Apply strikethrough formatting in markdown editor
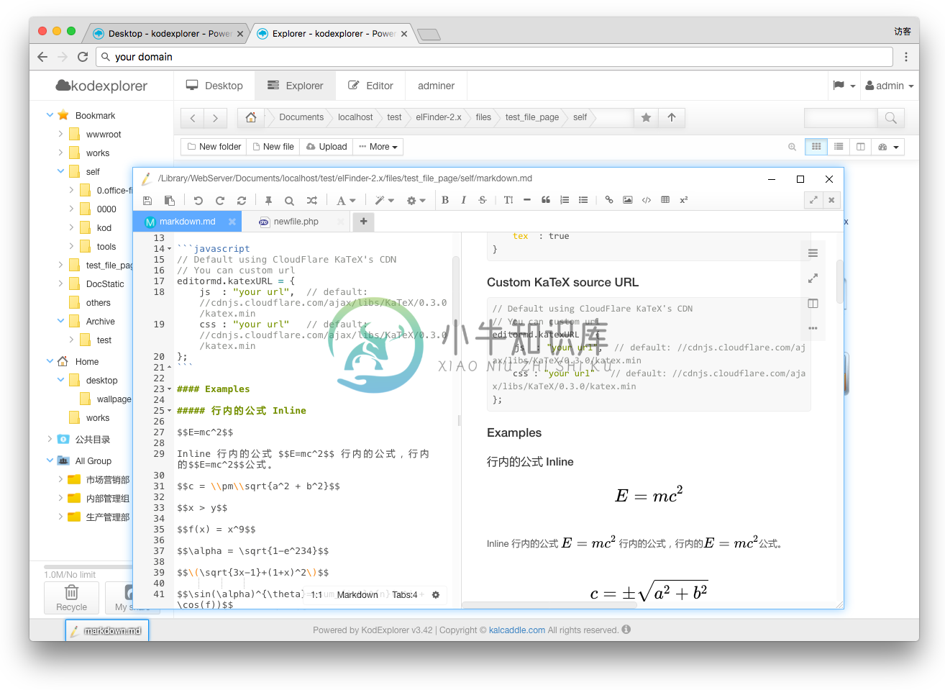 click(x=483, y=200)
